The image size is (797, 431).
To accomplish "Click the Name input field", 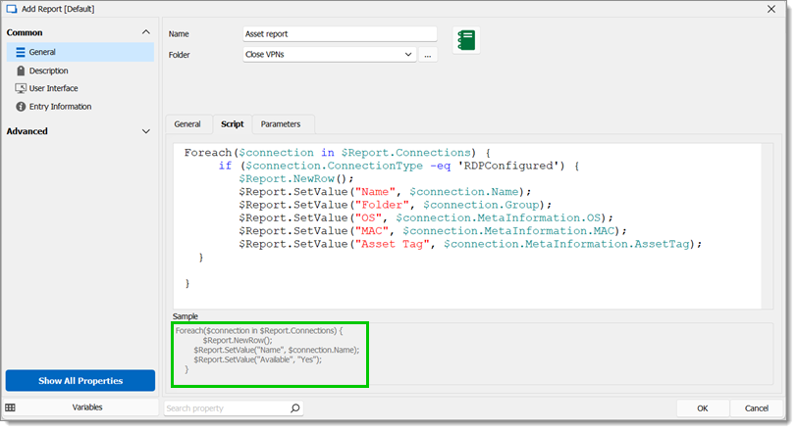I will point(340,34).
